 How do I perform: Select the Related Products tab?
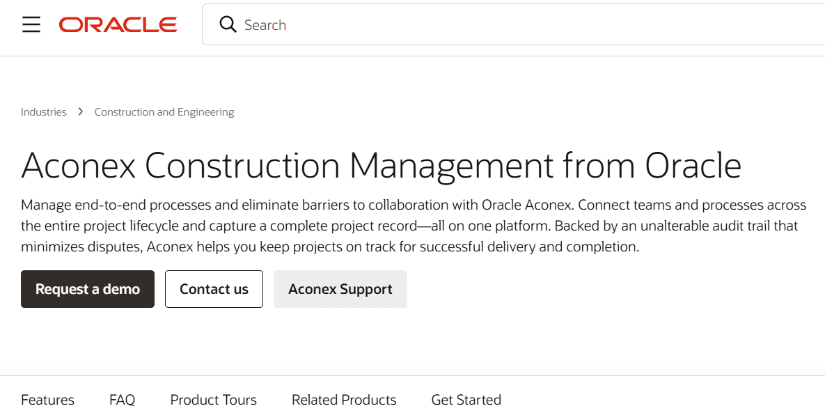344,400
